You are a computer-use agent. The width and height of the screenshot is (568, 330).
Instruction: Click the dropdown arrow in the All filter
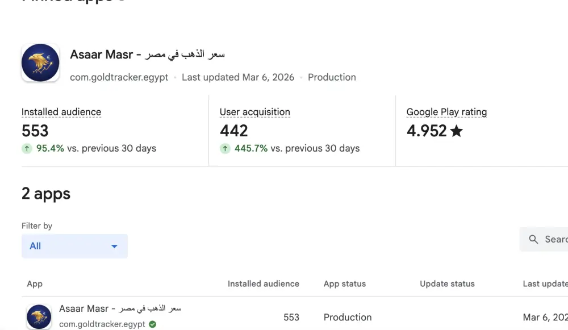pos(115,247)
